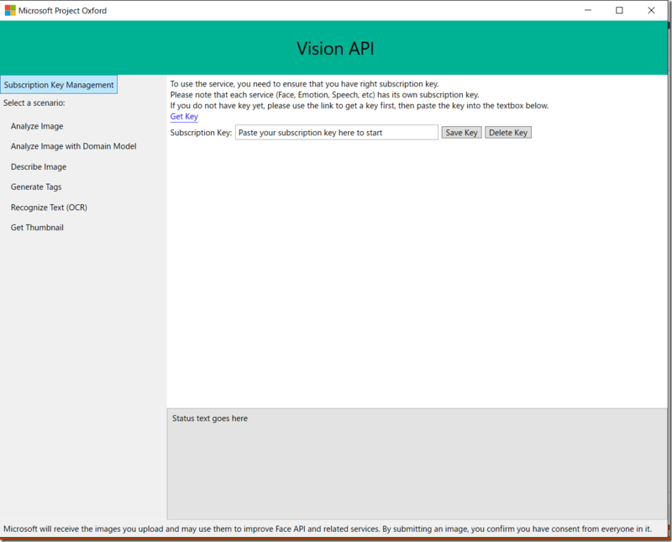Click the 'Select a scenario:' label
Screen dimensions: 672x542
point(34,103)
